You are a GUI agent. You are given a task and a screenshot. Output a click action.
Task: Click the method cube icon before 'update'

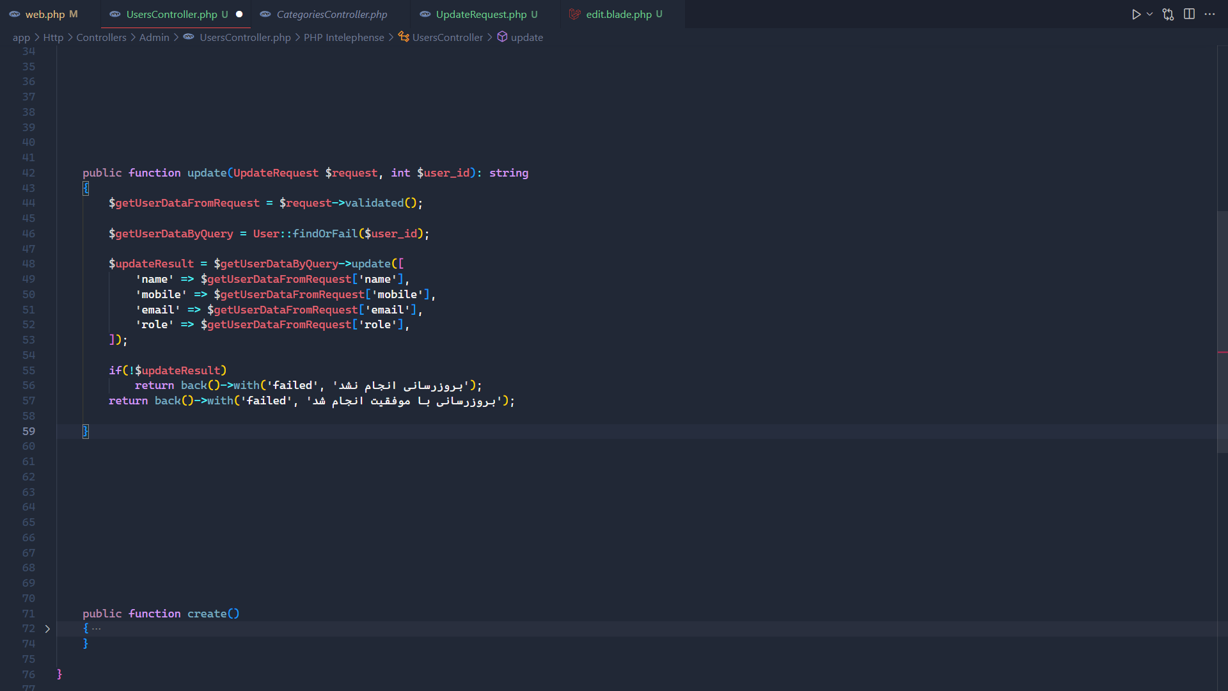pyautogui.click(x=502, y=37)
